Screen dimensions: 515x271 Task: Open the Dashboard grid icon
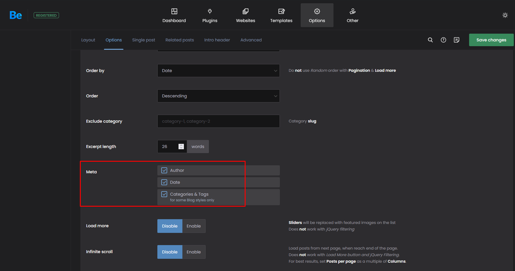tap(174, 11)
